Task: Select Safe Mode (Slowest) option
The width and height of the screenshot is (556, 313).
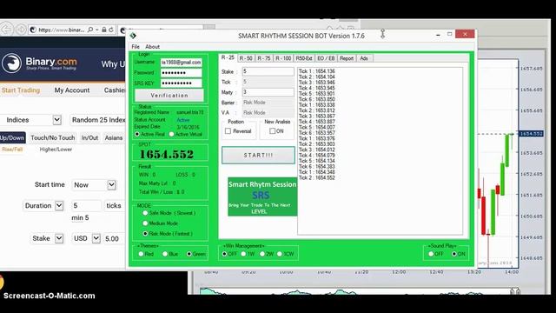Action: [x=145, y=213]
